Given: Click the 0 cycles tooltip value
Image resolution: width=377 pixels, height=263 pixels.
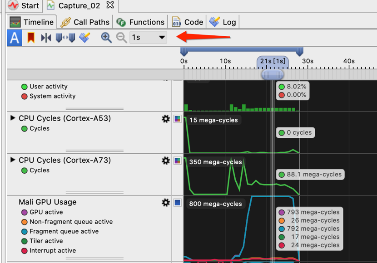Looking at the screenshot, I should pos(295,132).
